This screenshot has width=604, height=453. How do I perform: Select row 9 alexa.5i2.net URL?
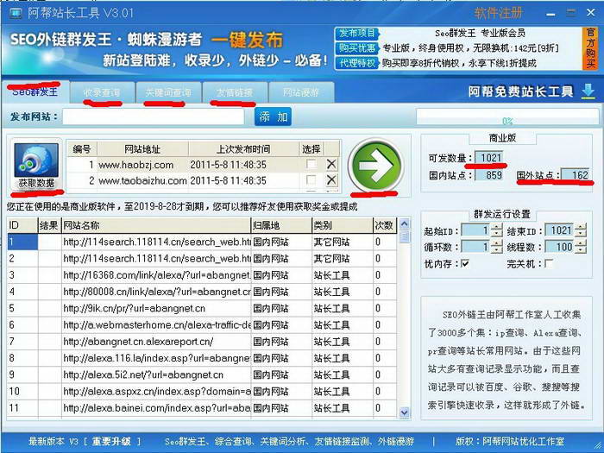point(202,374)
